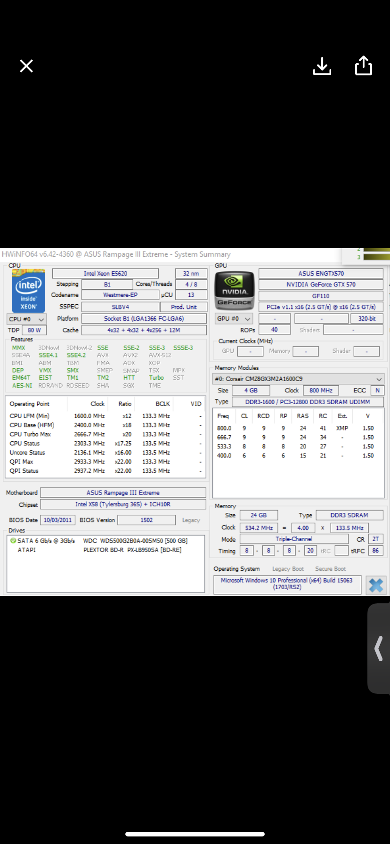Click the Turbo feature label

coord(156,378)
